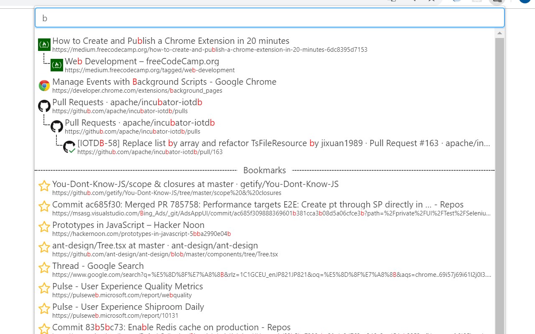The height and width of the screenshot is (334, 535).
Task: Click the star icon beside ant-design/Tree.tsx bookmark
Action: (44, 247)
